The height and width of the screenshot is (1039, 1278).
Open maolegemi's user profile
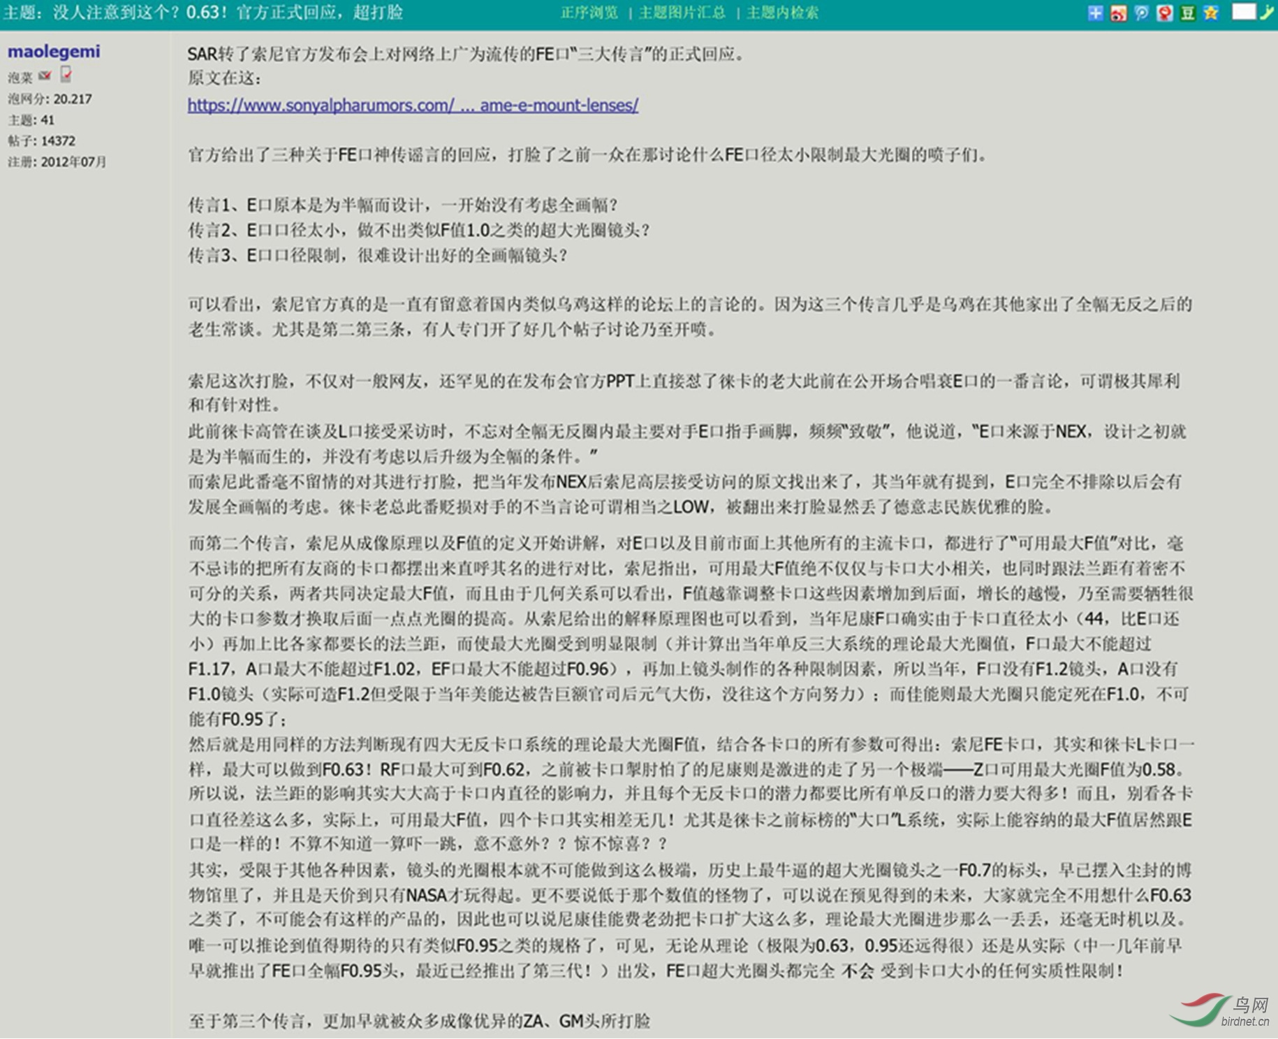click(x=54, y=51)
